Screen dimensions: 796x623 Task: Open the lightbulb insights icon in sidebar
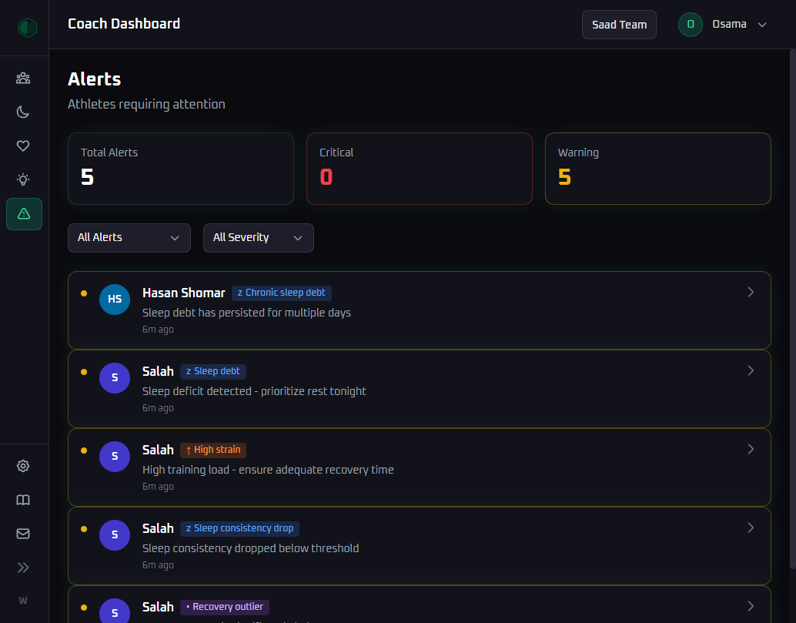(x=23, y=179)
